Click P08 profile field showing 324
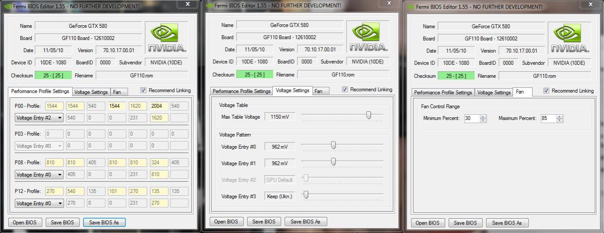Image resolution: width=604 pixels, height=233 pixels. 159,163
